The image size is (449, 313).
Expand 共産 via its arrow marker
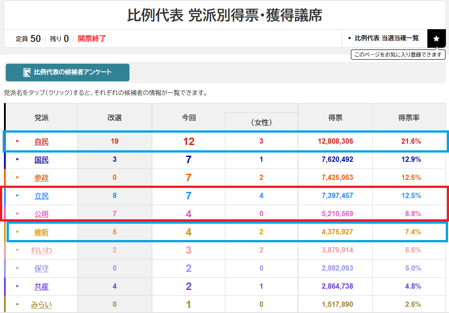pos(18,286)
